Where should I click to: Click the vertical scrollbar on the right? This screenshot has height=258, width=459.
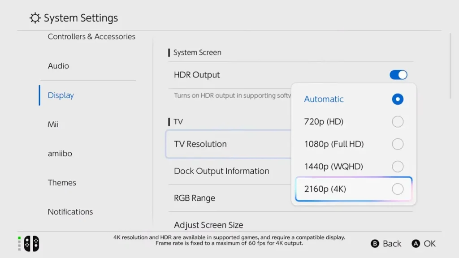(x=451, y=65)
